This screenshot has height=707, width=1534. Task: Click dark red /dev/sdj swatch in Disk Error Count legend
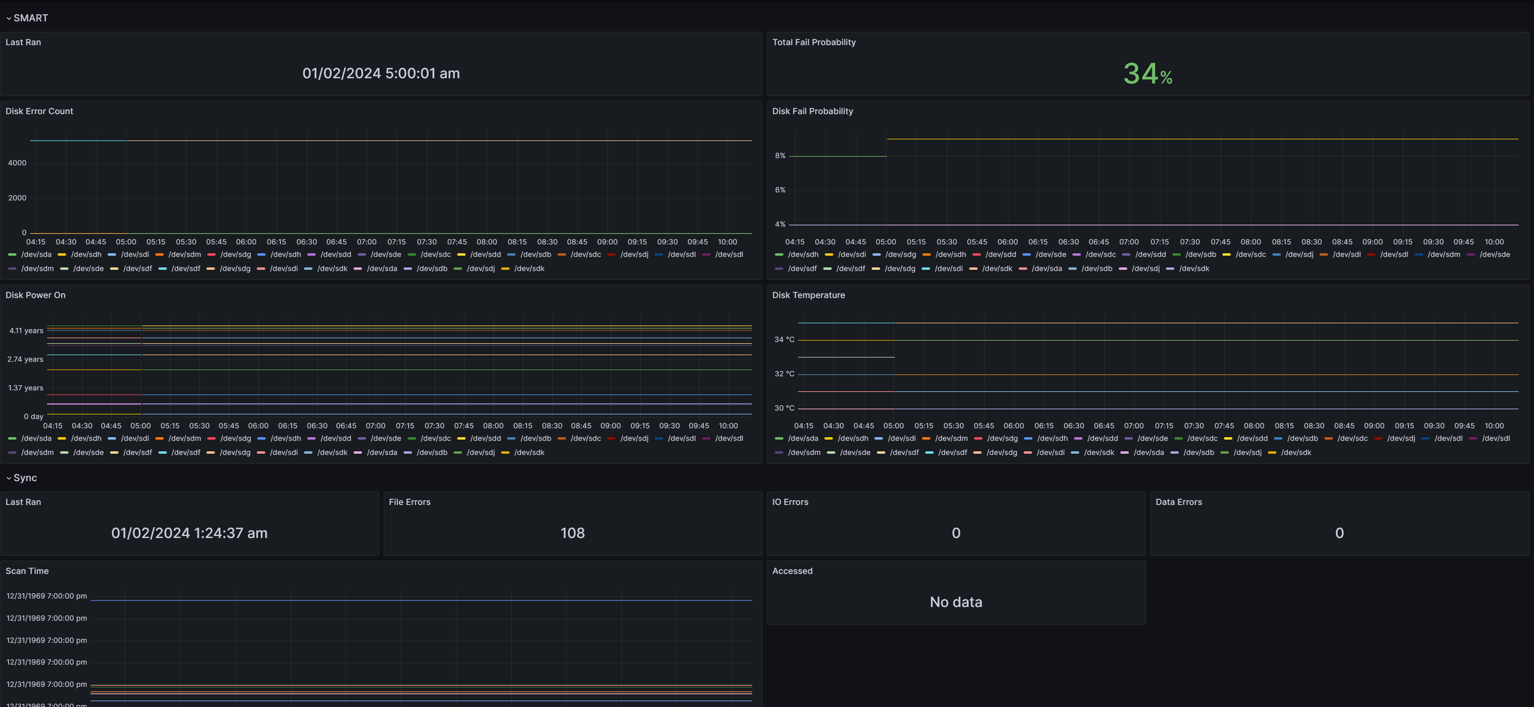tap(611, 255)
